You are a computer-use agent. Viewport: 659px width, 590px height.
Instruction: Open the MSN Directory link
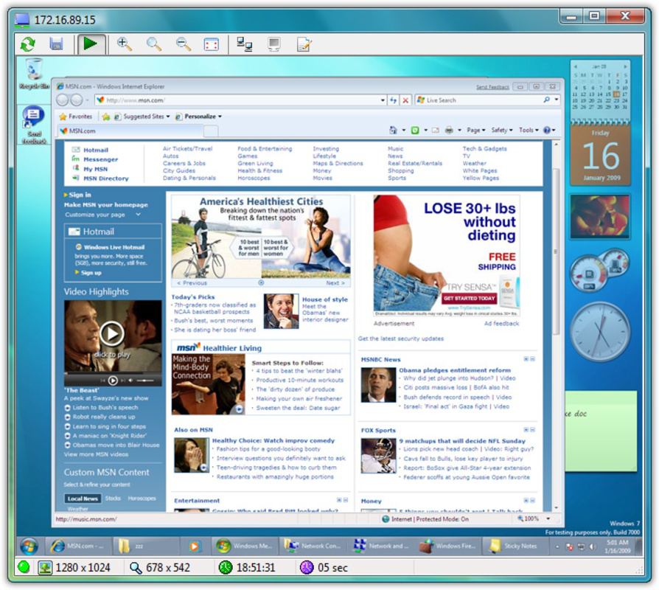[x=106, y=178]
